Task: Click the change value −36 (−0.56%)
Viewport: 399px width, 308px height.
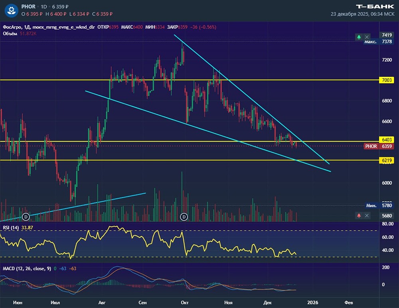Action: coord(203,27)
